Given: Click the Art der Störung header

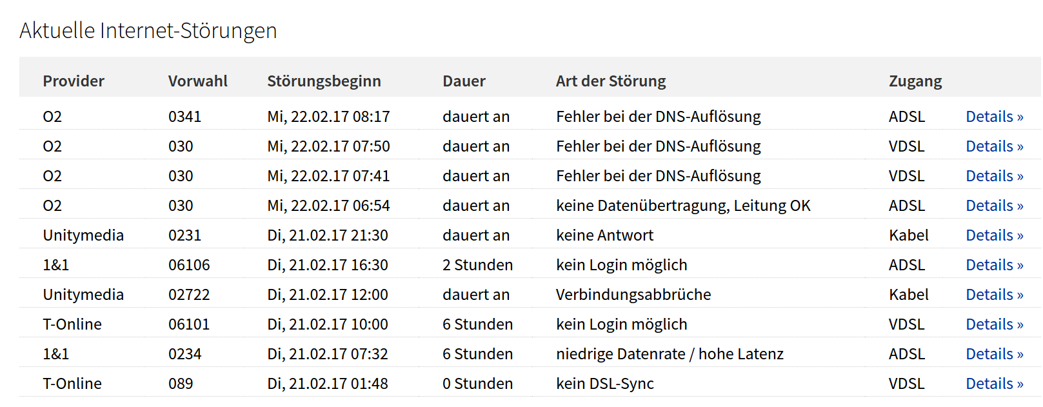Looking at the screenshot, I should 610,81.
